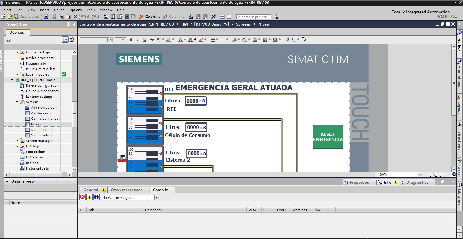This screenshot has width=463, height=239.
Task: Toggle the warning messages filter
Action: click(x=90, y=197)
